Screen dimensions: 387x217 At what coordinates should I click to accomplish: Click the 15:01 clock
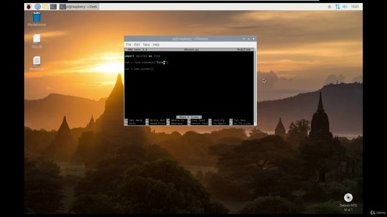[x=355, y=7]
